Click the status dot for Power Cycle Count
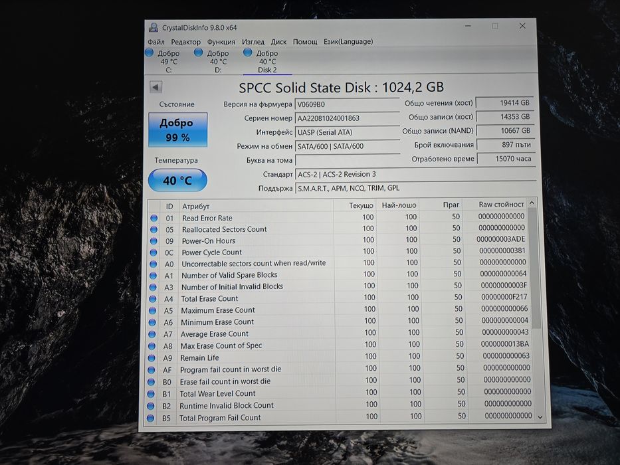The height and width of the screenshot is (465, 620). point(154,252)
